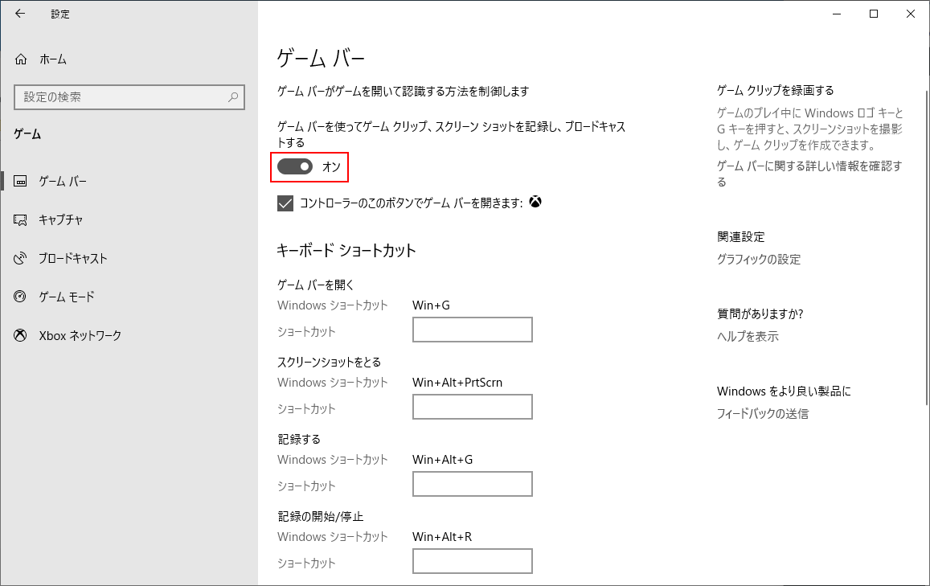Click shortcut field for スクリーンショットをとる
Screen dimensions: 930x586
[472, 407]
